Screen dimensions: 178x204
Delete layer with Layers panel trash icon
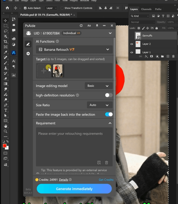(x=173, y=56)
